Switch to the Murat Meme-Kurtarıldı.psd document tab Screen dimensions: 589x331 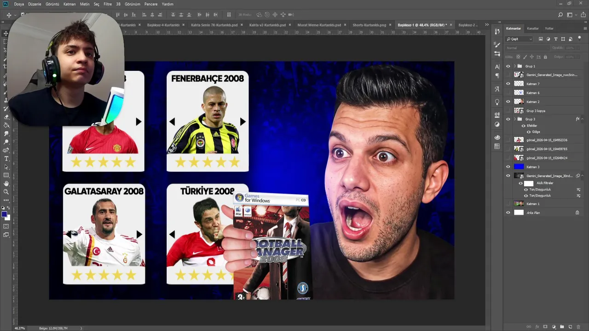(x=319, y=25)
